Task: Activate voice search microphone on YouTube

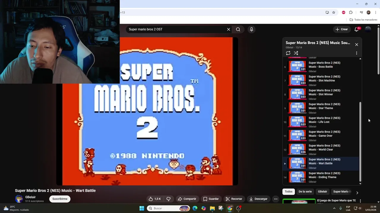Action: click(x=251, y=29)
